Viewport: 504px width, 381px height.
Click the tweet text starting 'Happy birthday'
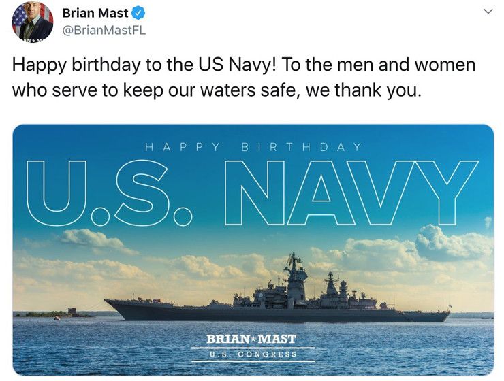[x=244, y=77]
